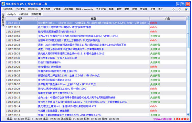Open the 数据 menu
The image size is (192, 123).
pyautogui.click(x=127, y=9)
